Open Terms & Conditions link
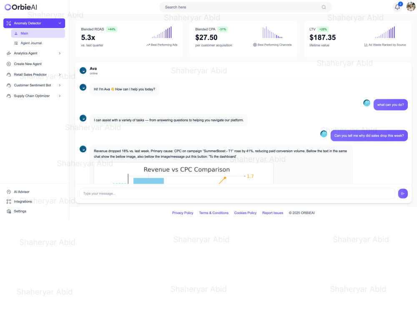Image resolution: width=417 pixels, height=313 pixels. (x=214, y=213)
